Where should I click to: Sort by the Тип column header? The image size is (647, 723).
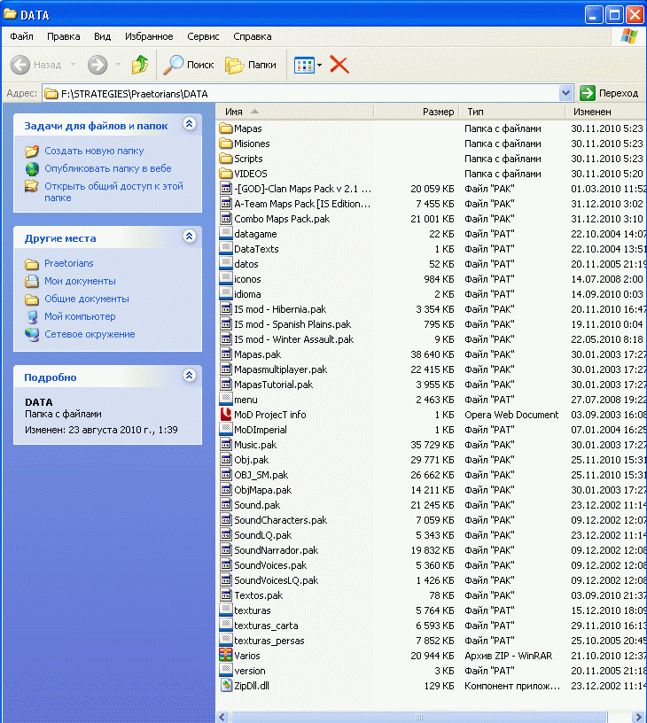click(512, 112)
